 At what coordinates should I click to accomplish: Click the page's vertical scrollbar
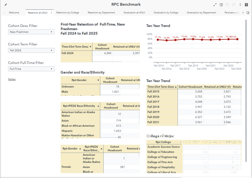(x=246, y=91)
